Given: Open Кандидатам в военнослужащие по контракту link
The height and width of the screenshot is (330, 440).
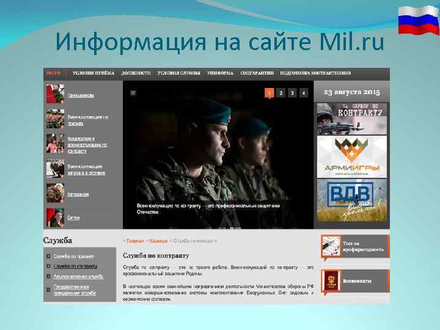Looking at the screenshot, I should tap(87, 145).
